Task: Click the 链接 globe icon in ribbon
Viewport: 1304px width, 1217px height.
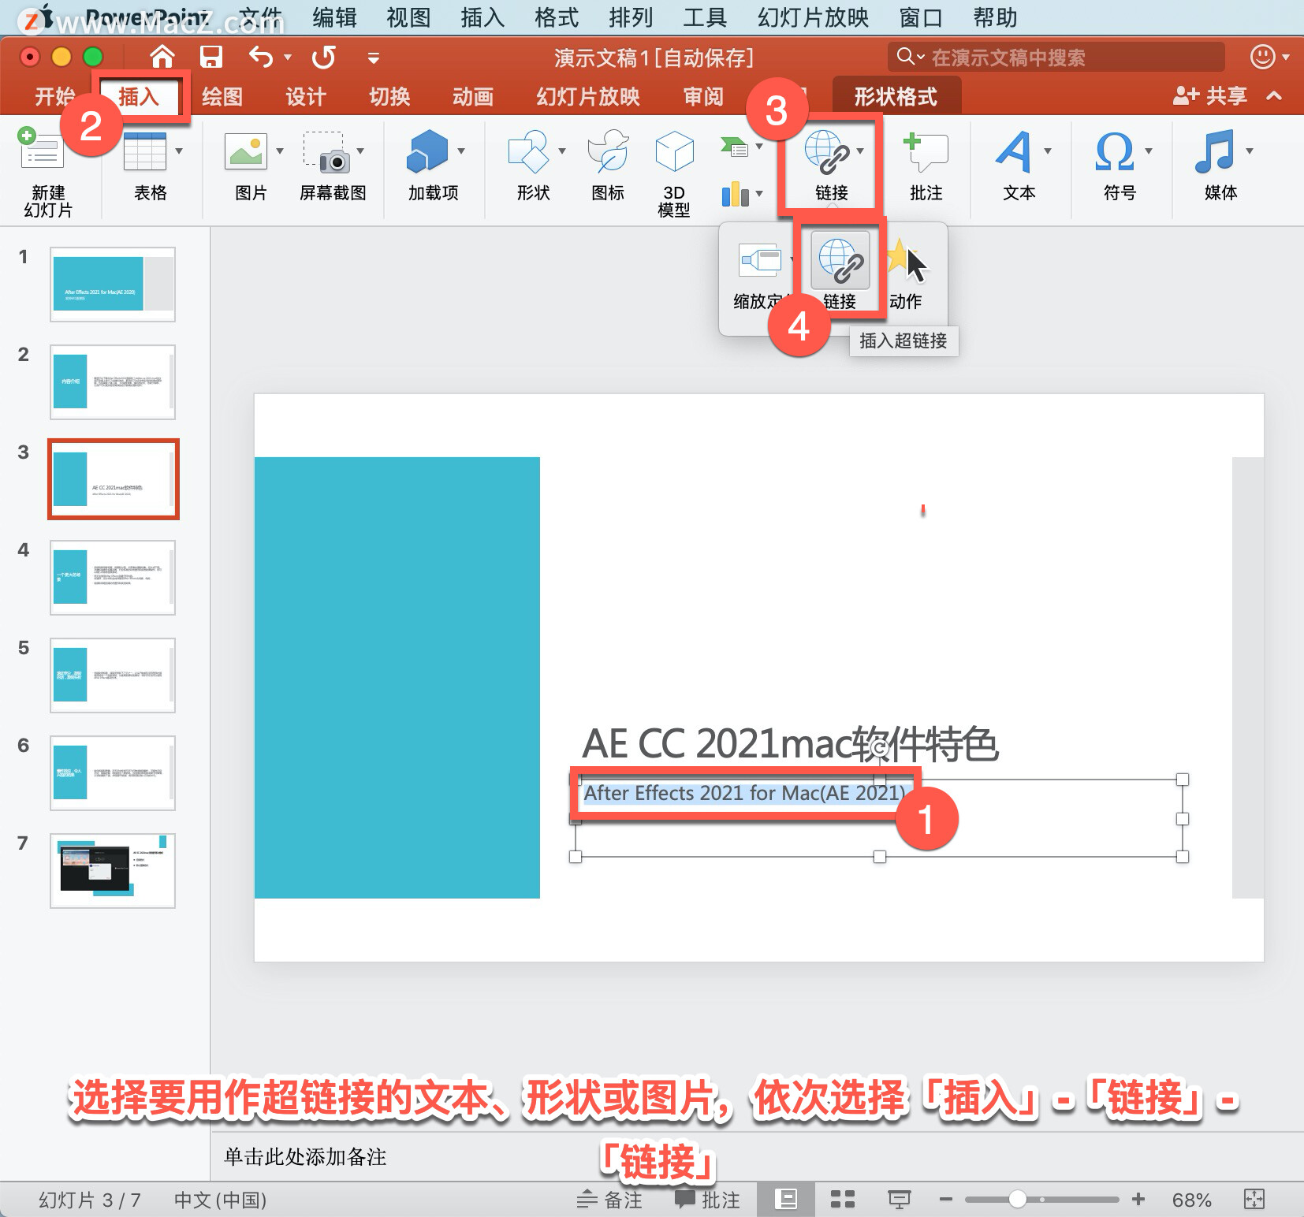Action: click(827, 151)
